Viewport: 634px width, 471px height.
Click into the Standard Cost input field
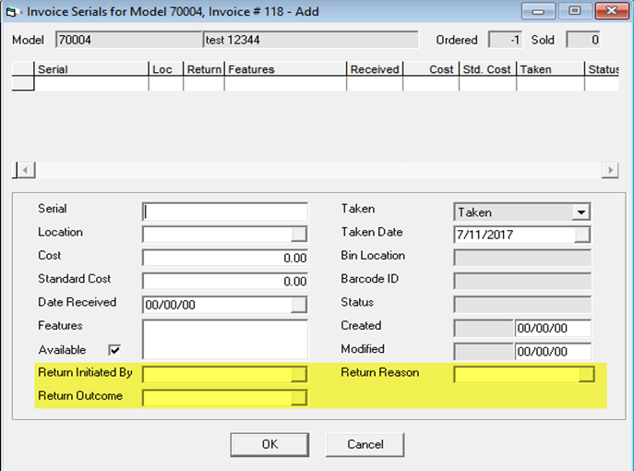[225, 281]
